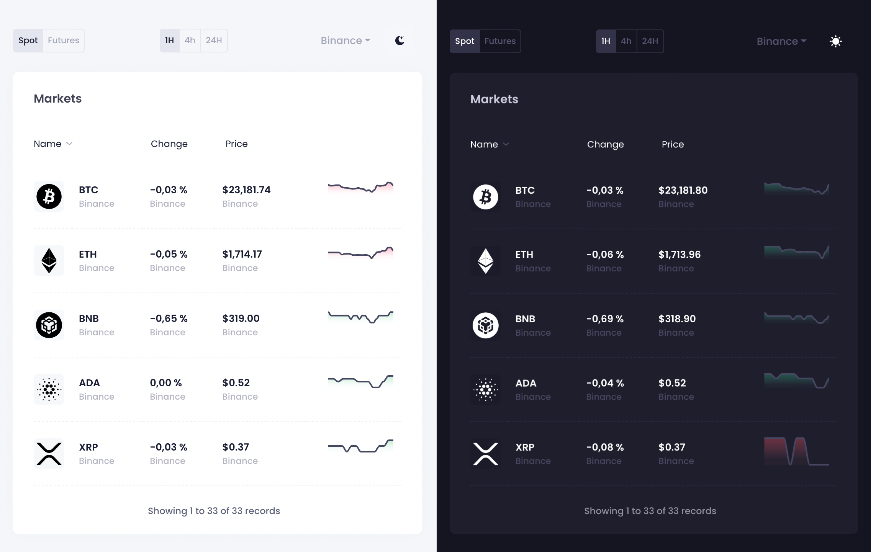
Task: Click BNB price $318.90
Action: coord(677,319)
